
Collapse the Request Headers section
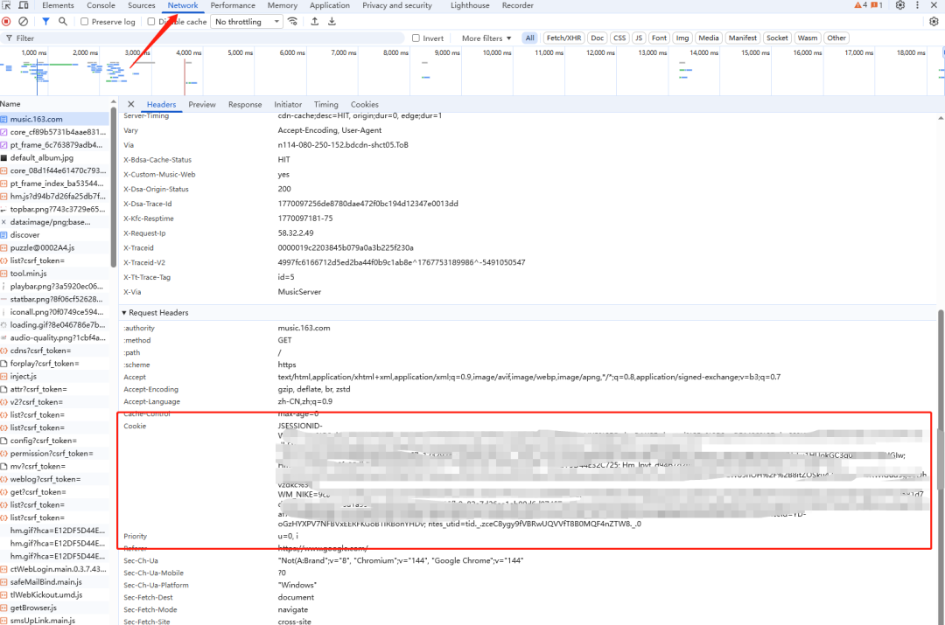124,313
